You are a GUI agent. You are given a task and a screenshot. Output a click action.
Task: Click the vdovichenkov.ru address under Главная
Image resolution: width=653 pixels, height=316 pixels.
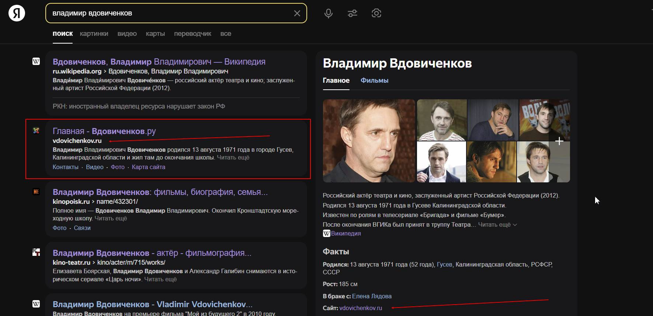click(77, 141)
